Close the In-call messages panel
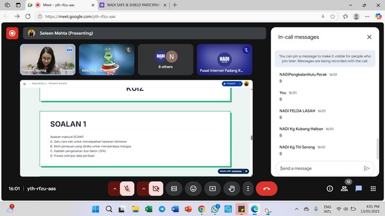The image size is (385, 216). [369, 37]
